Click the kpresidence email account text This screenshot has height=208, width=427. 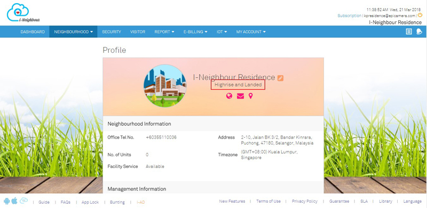[x=390, y=16]
